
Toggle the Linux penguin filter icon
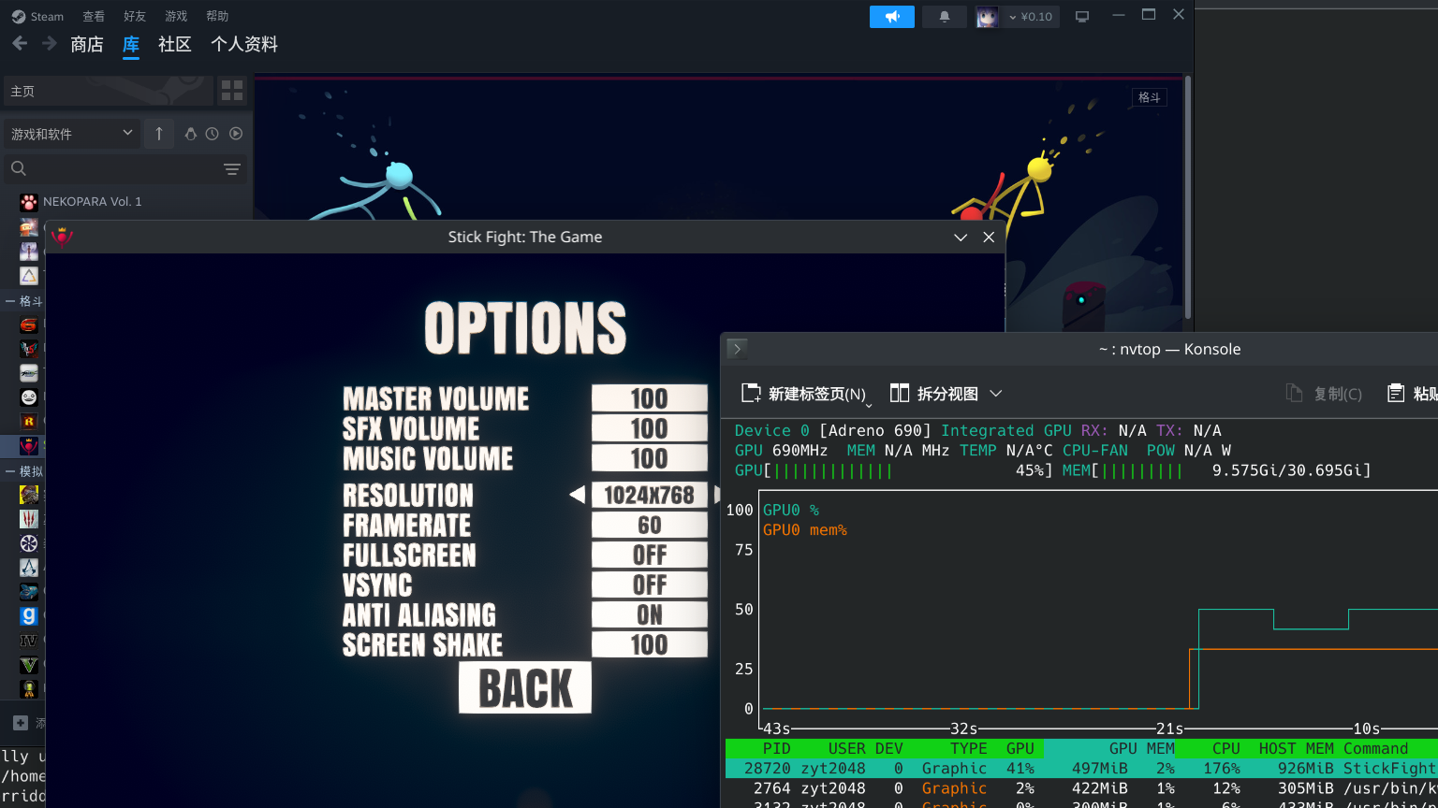(x=191, y=134)
